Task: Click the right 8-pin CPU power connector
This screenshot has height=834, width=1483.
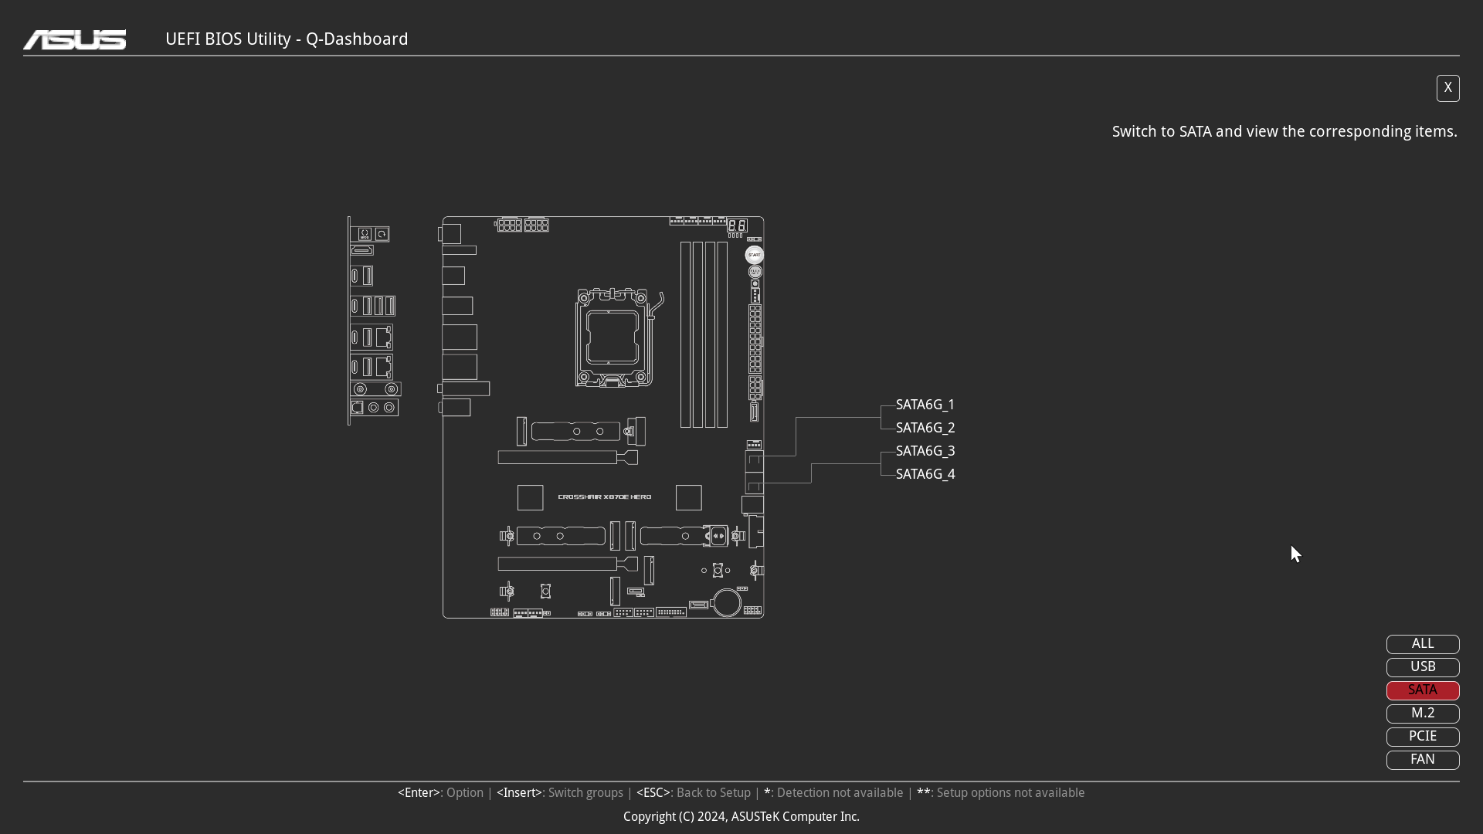Action: tap(537, 225)
